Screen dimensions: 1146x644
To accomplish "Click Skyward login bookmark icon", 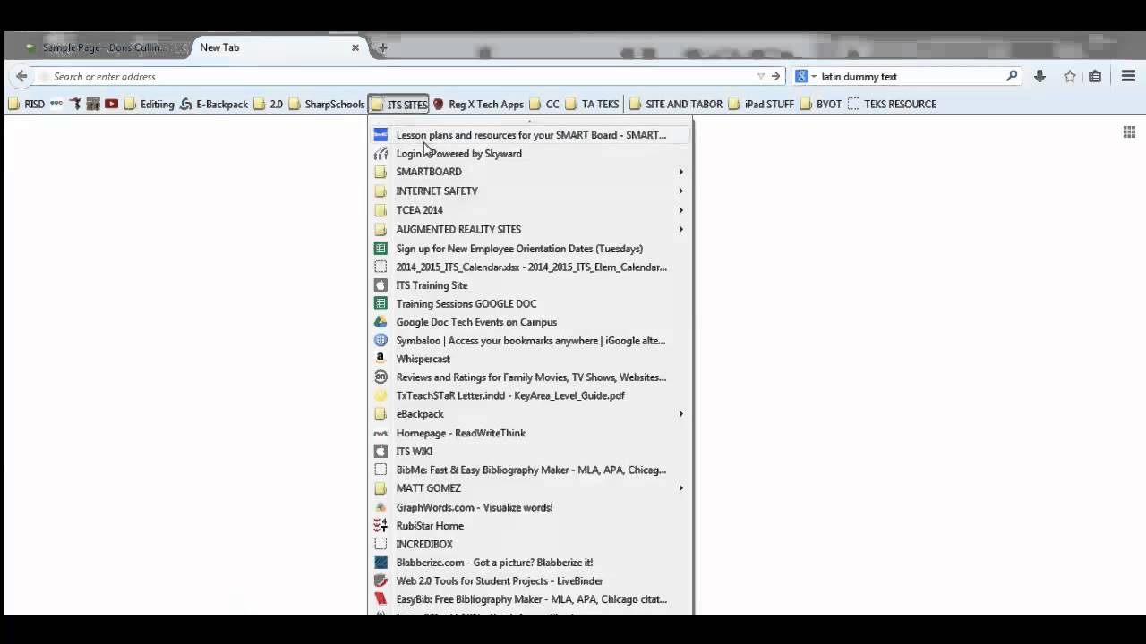I will (381, 154).
